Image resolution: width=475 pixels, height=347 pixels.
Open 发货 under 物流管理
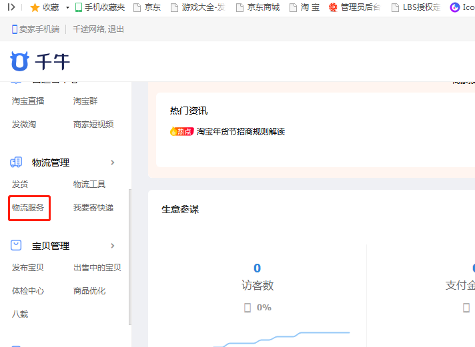coord(20,184)
